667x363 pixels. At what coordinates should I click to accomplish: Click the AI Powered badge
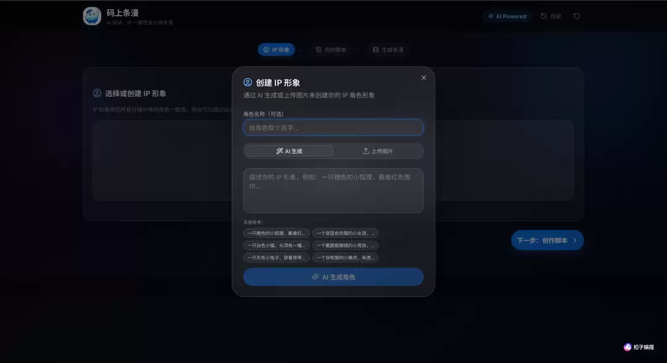tap(507, 16)
